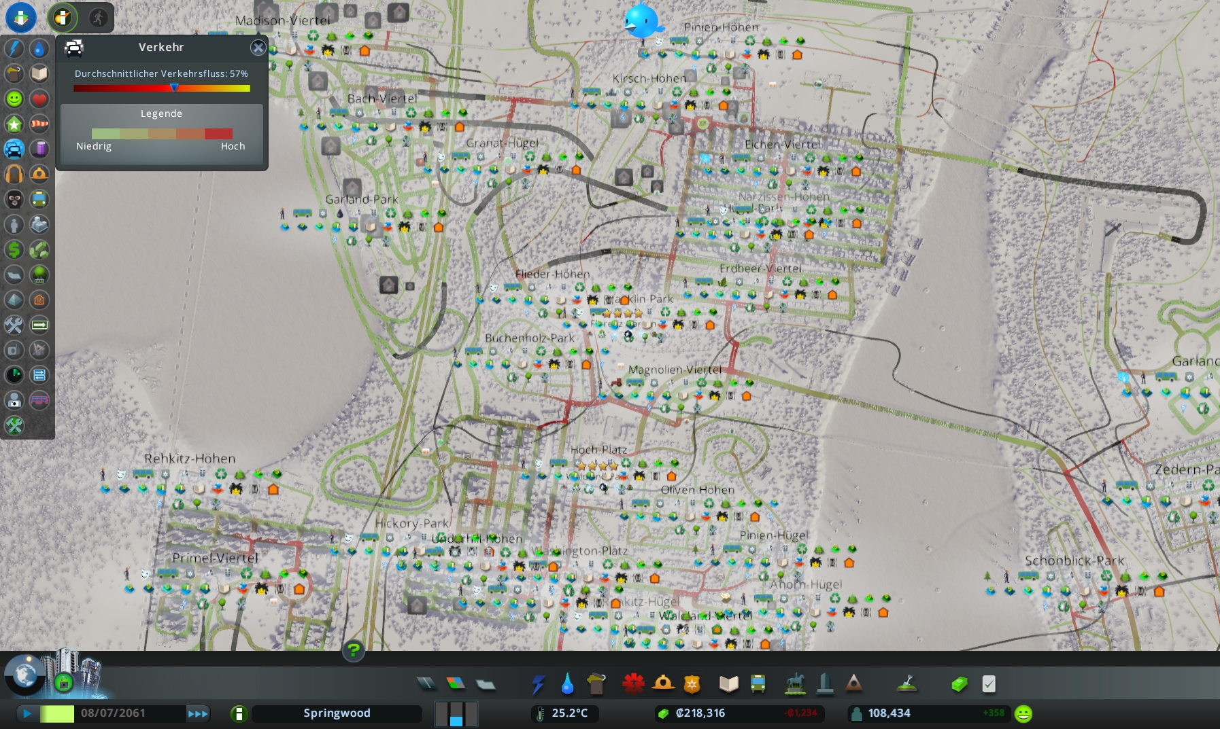Click the city name Springwood
The width and height of the screenshot is (1220, 729).
(x=337, y=713)
